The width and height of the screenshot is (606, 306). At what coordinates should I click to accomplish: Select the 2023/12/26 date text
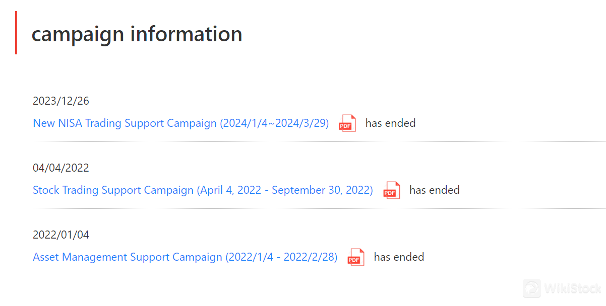pyautogui.click(x=61, y=101)
